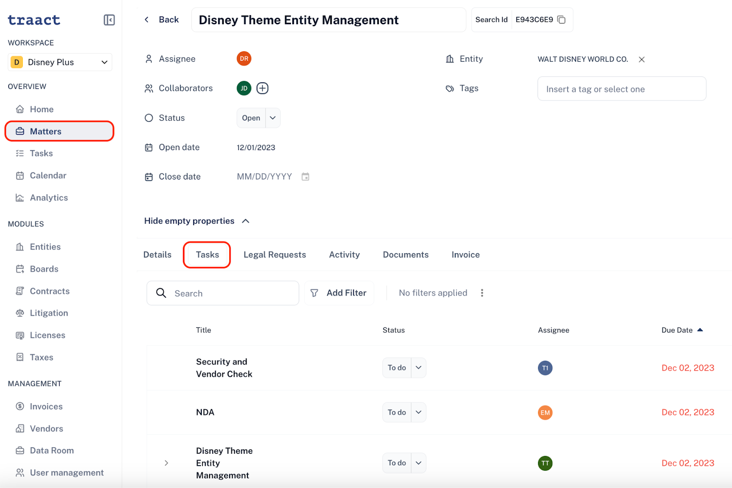Open the Disney Plus workspace dropdown

(x=60, y=62)
